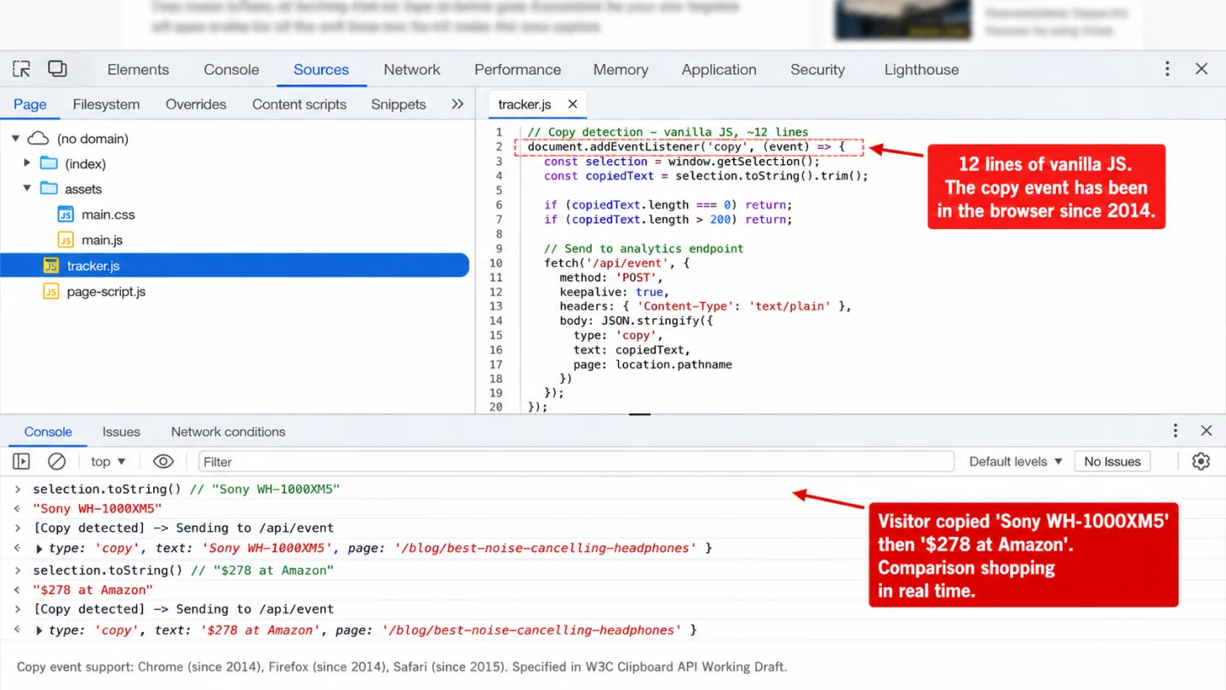Create live expression with eye icon
Image resolution: width=1226 pixels, height=690 pixels.
tap(163, 461)
